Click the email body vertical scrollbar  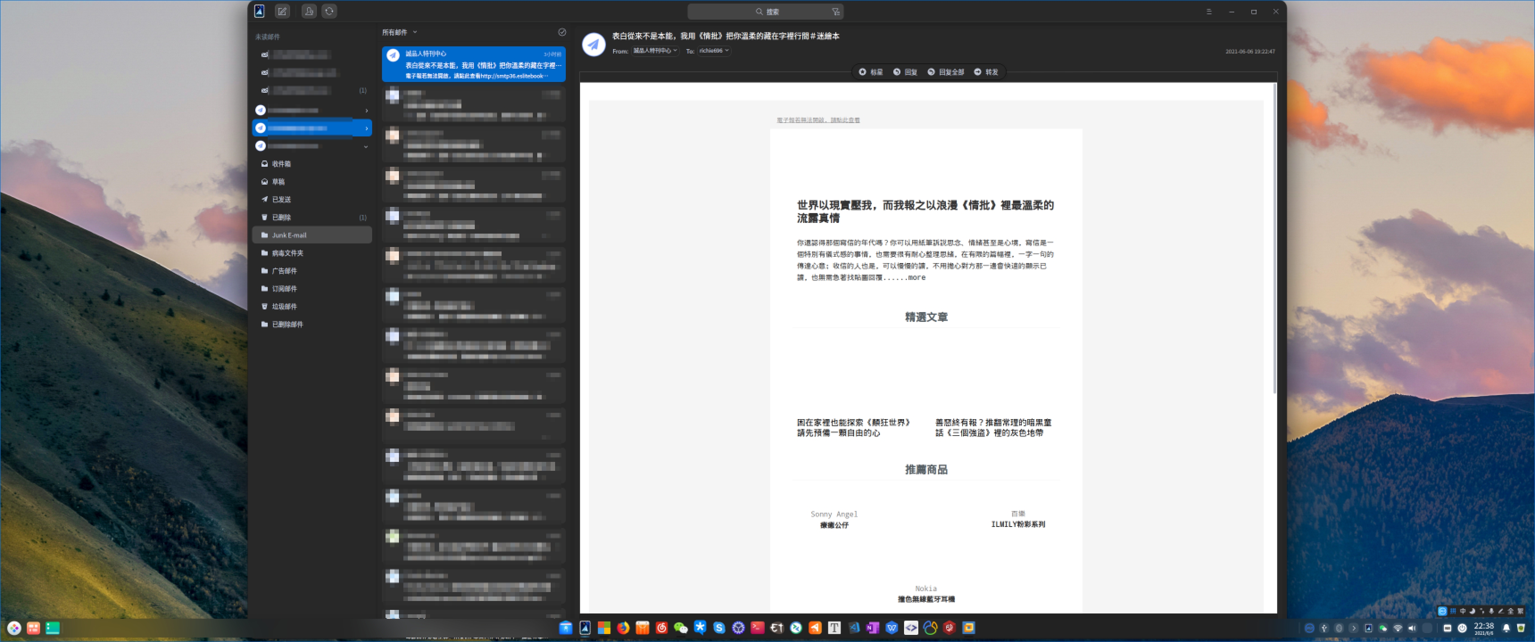click(1274, 238)
